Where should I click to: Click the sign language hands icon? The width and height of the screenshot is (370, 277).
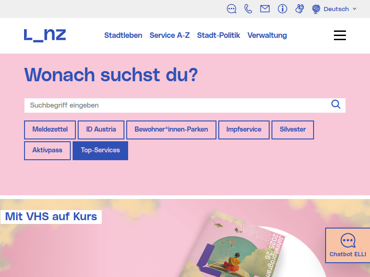click(300, 9)
